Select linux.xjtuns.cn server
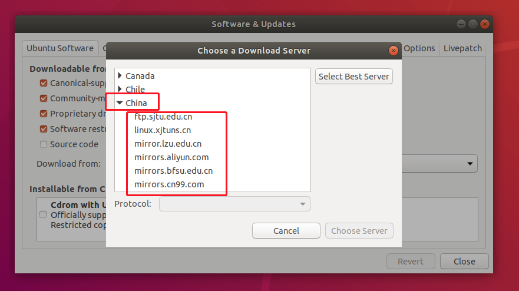This screenshot has height=291, width=519. (163, 130)
